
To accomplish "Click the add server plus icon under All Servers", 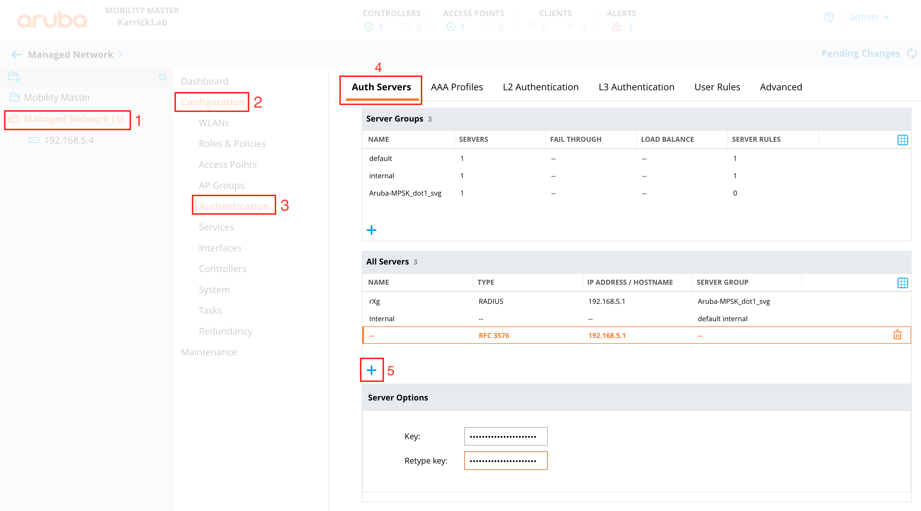I will pos(372,370).
